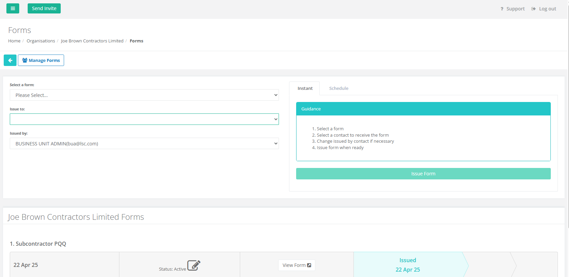The width and height of the screenshot is (569, 277).
Task: Click the Support question mark icon
Action: pyautogui.click(x=502, y=9)
